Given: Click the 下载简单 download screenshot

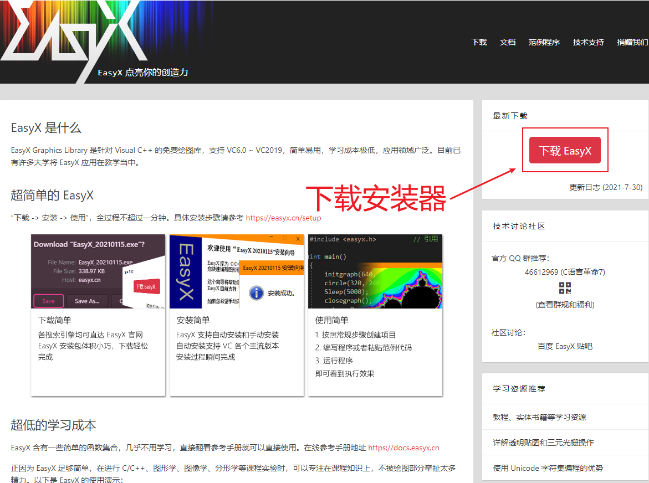Looking at the screenshot, I should [x=98, y=272].
